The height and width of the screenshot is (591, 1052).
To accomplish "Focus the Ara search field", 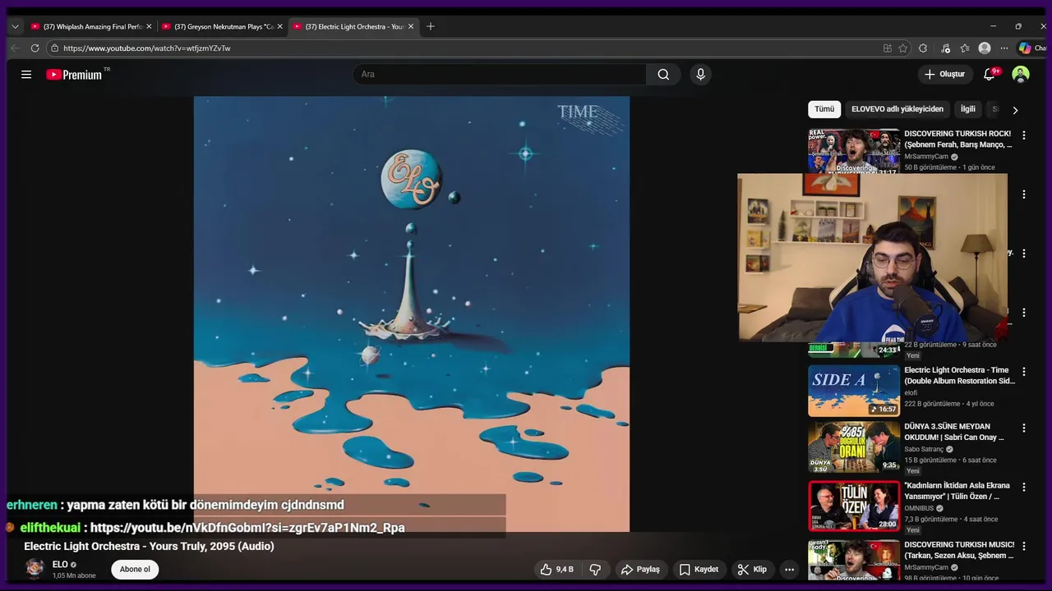I will tap(500, 75).
